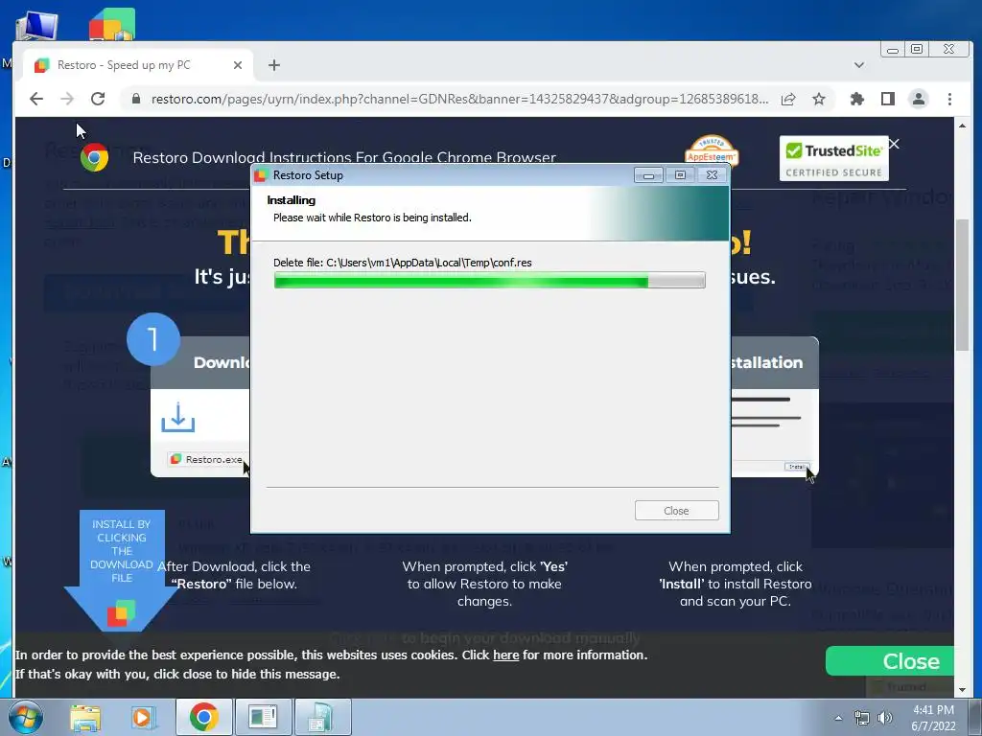Click the taskbar window icon next to Chrome
Image resolution: width=982 pixels, height=736 pixels.
(263, 717)
